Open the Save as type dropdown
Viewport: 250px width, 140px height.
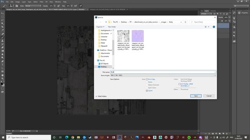pos(163,75)
